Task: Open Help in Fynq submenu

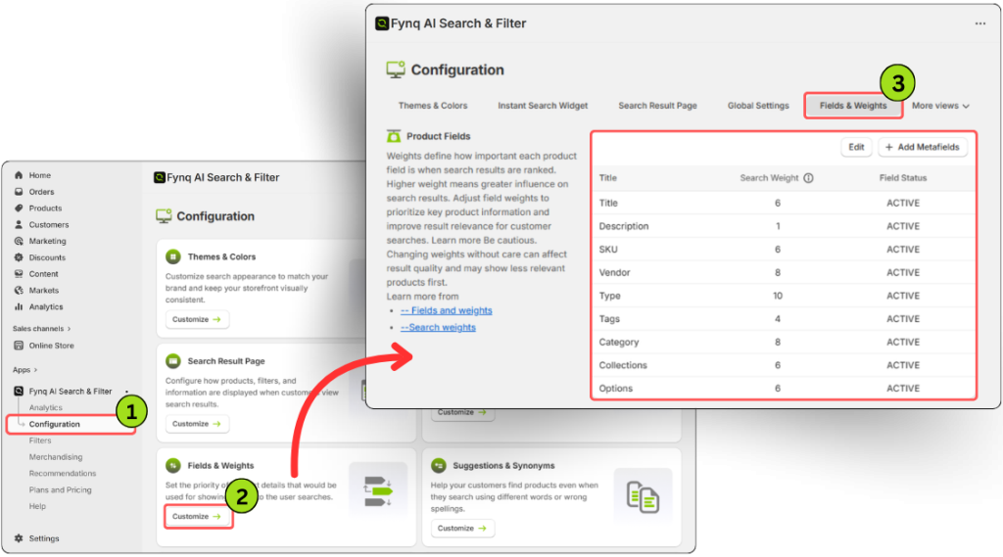Action: click(x=37, y=506)
